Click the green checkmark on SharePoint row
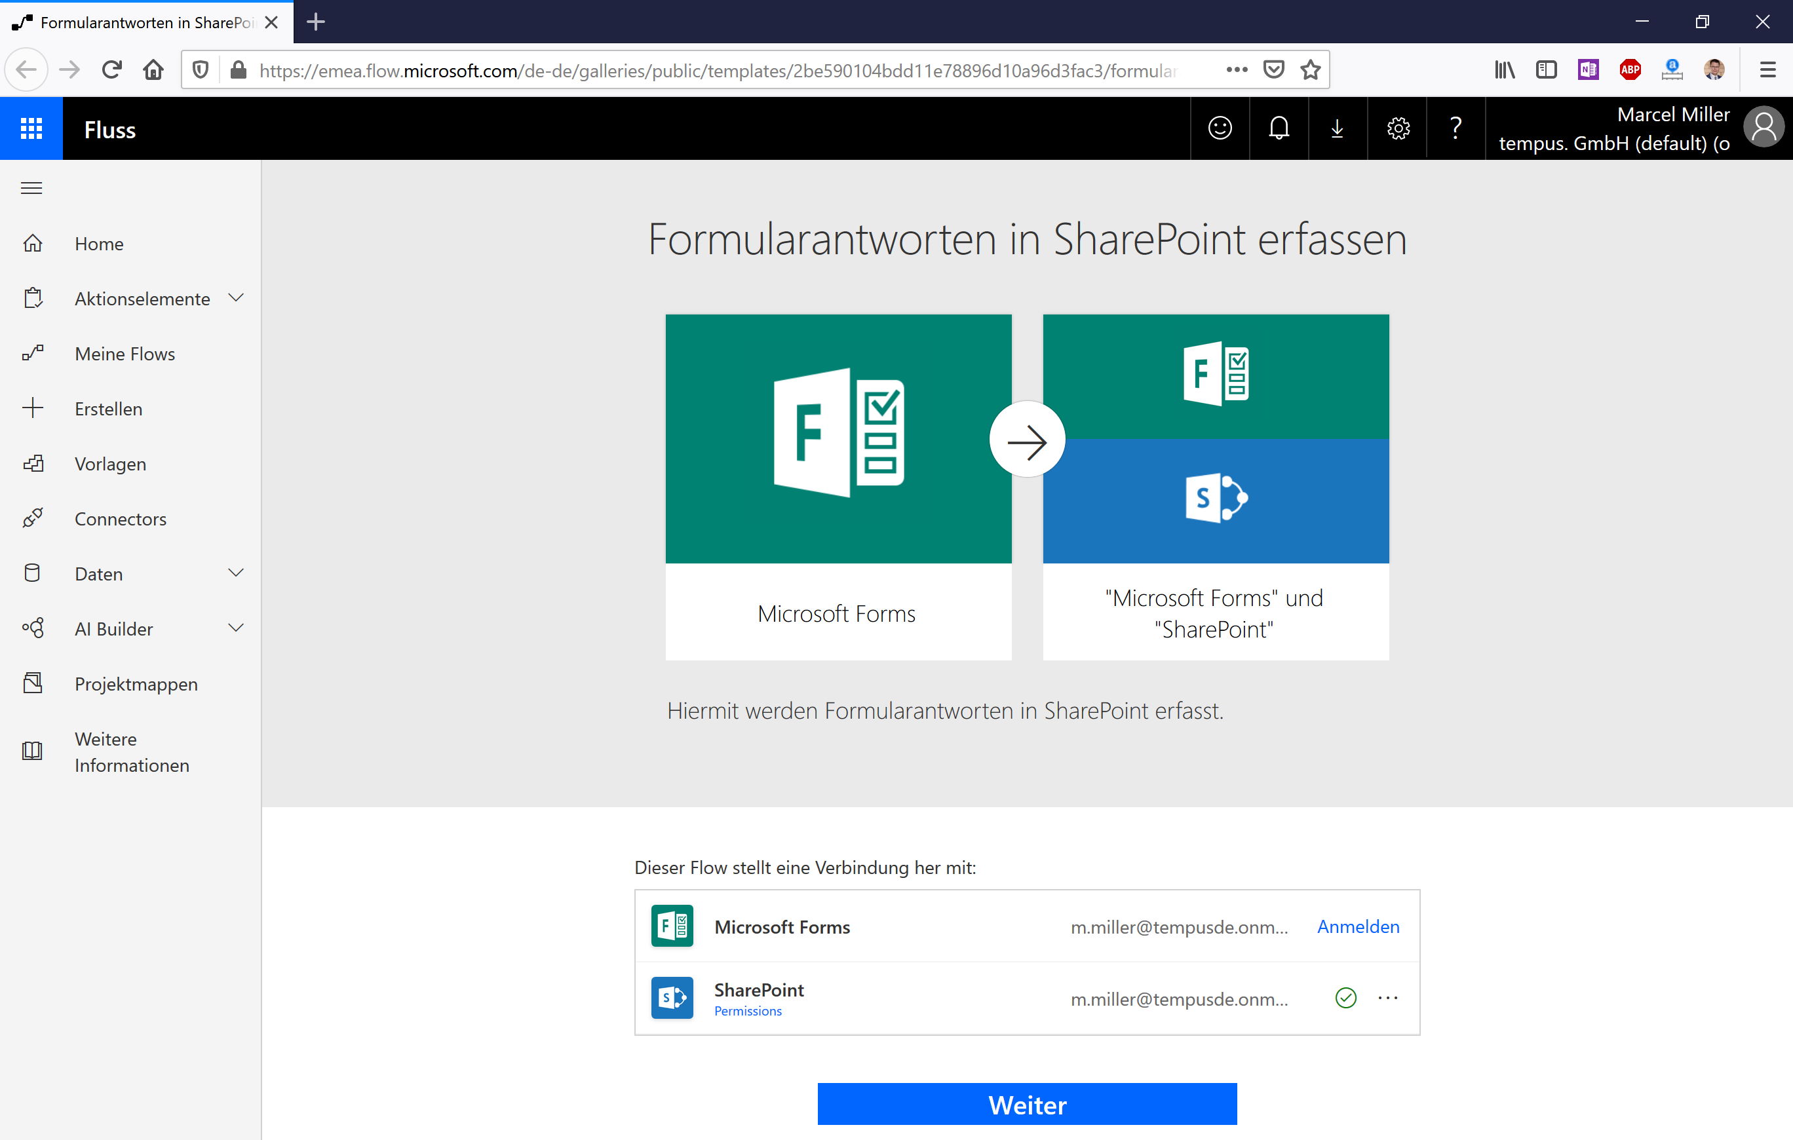1793x1140 pixels. click(1346, 998)
